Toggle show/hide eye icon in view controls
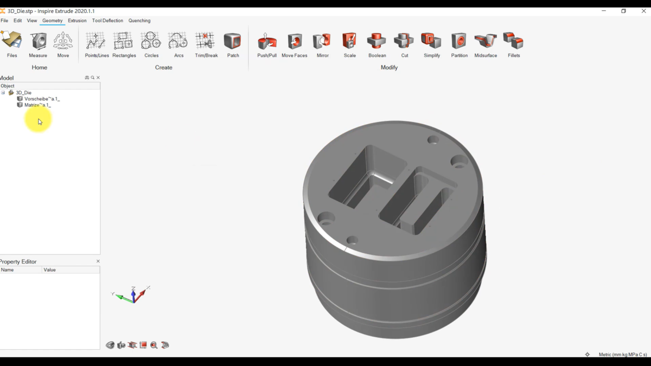Image resolution: width=651 pixels, height=366 pixels. click(x=110, y=345)
